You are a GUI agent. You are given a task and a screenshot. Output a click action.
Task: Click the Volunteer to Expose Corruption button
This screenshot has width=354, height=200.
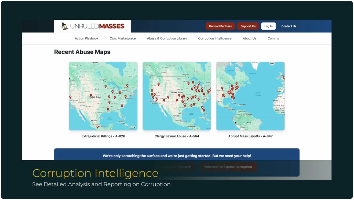click(228, 167)
